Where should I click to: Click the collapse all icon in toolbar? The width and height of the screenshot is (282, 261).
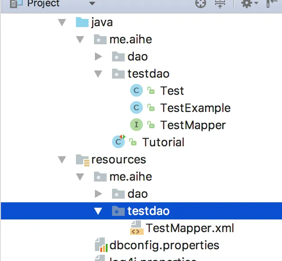tap(220, 4)
